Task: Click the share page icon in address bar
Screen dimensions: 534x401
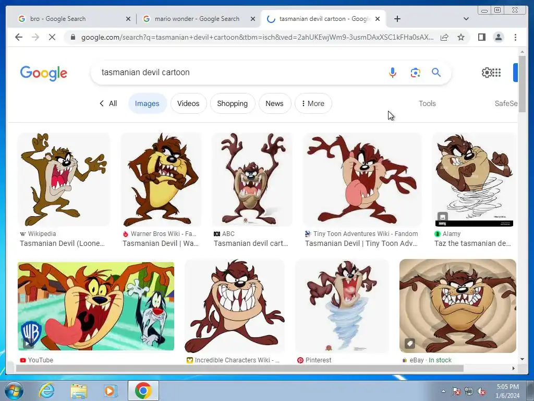Action: [x=444, y=37]
